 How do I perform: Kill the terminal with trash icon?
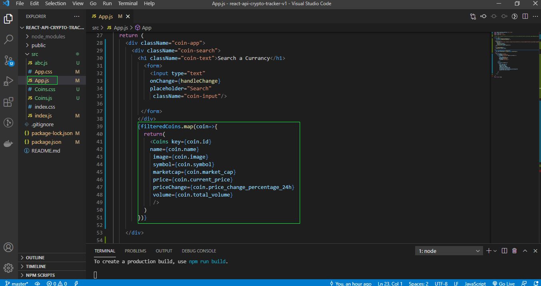point(515,251)
